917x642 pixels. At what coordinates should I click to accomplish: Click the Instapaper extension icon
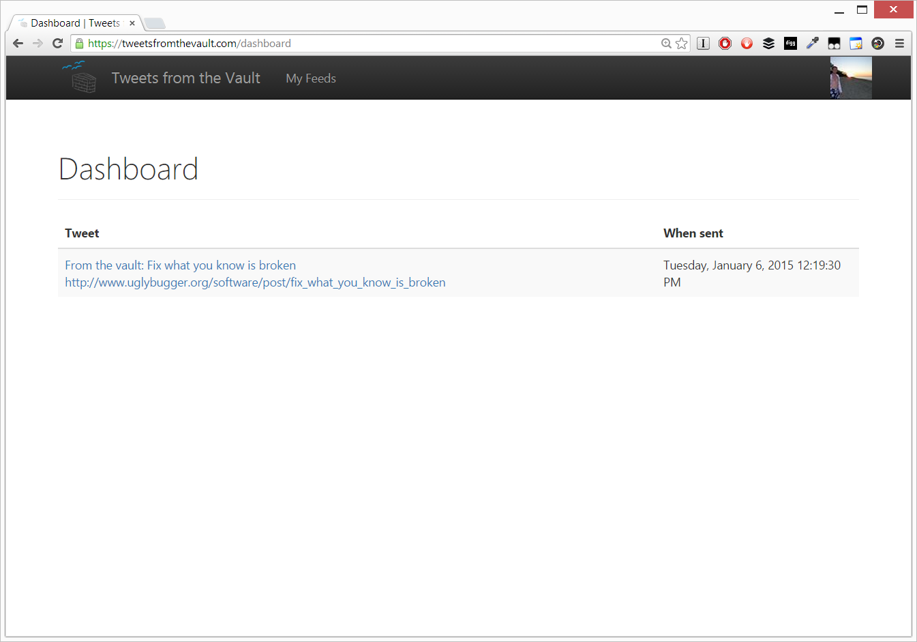(x=703, y=44)
